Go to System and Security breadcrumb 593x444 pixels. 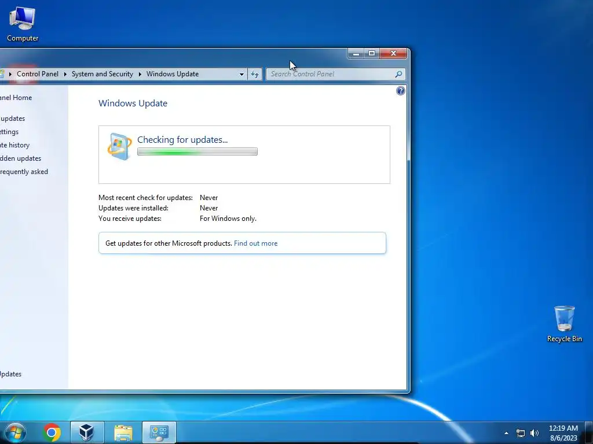click(102, 74)
